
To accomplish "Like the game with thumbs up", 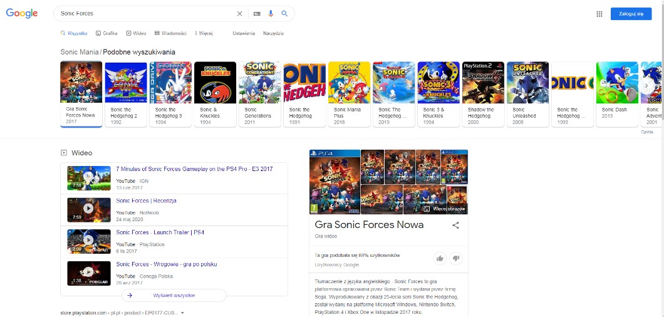I will 440,258.
